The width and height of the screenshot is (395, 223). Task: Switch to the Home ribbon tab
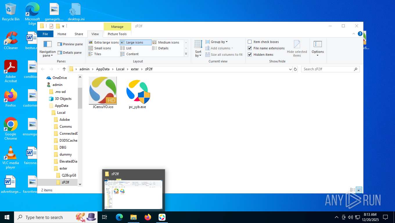click(62, 34)
